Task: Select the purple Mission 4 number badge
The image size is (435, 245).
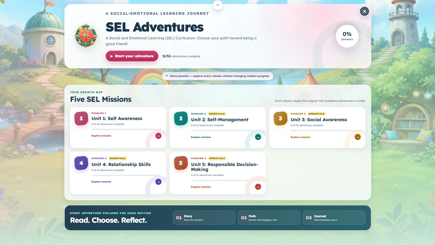Action: [81, 163]
